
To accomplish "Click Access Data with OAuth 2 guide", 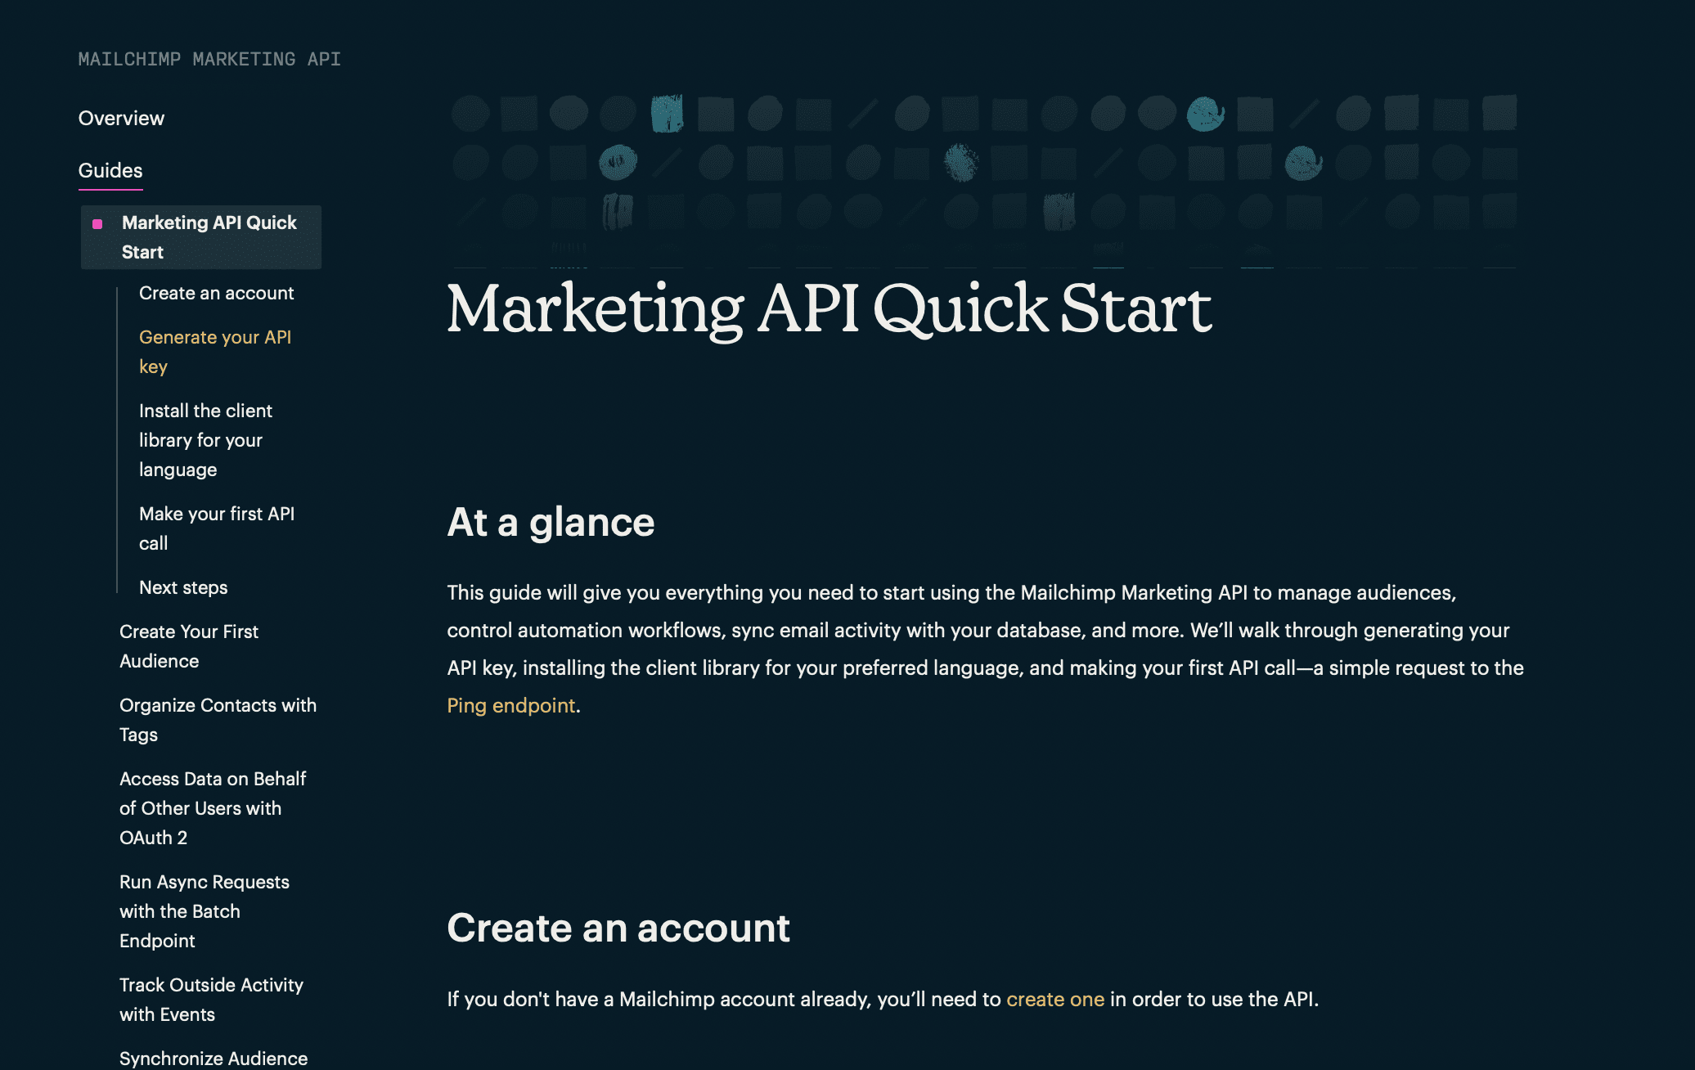I will tap(212, 807).
